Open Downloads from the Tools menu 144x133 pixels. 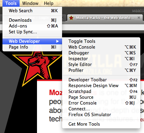point(32,20)
